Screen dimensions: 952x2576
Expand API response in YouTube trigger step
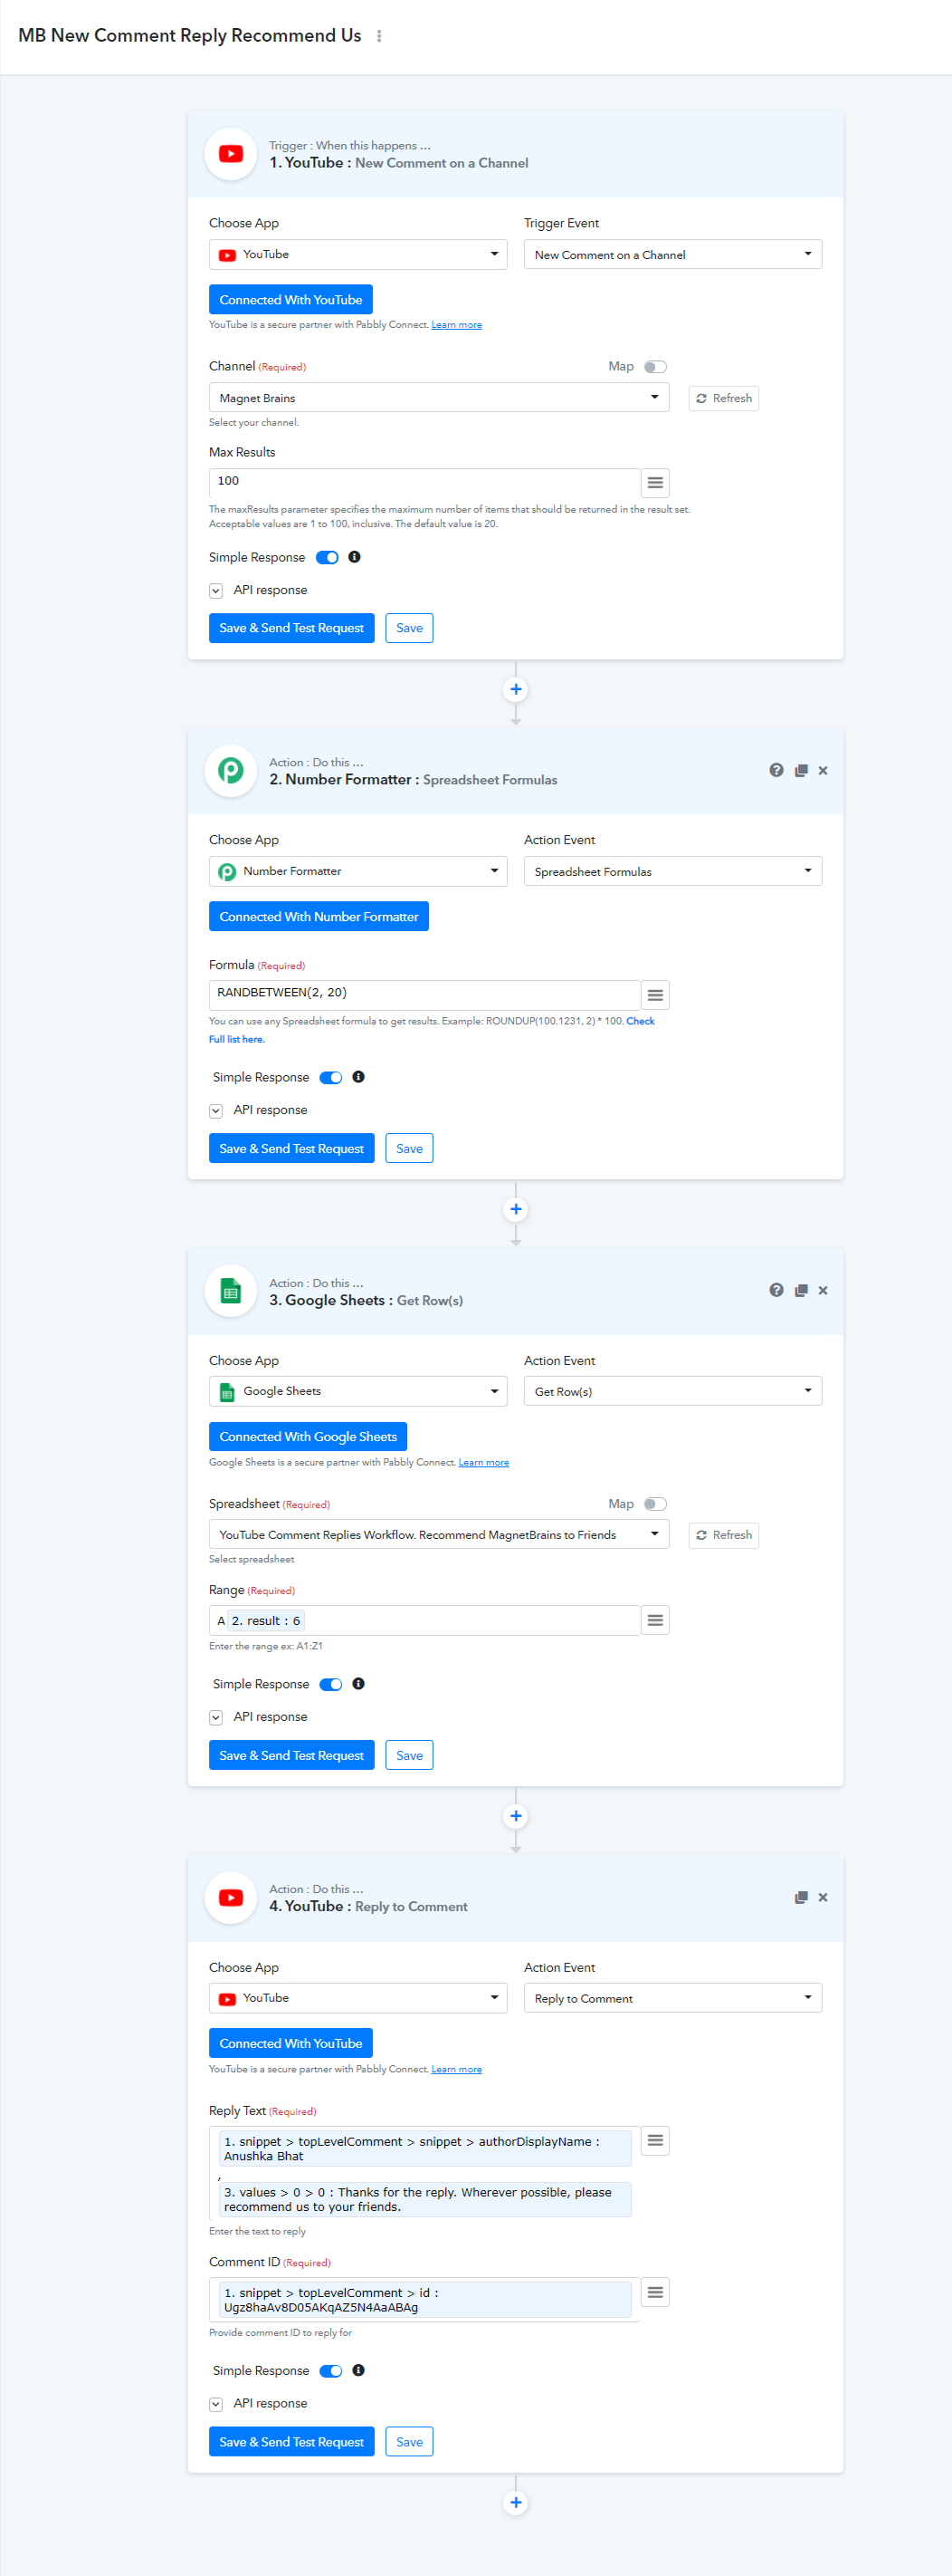pyautogui.click(x=215, y=591)
